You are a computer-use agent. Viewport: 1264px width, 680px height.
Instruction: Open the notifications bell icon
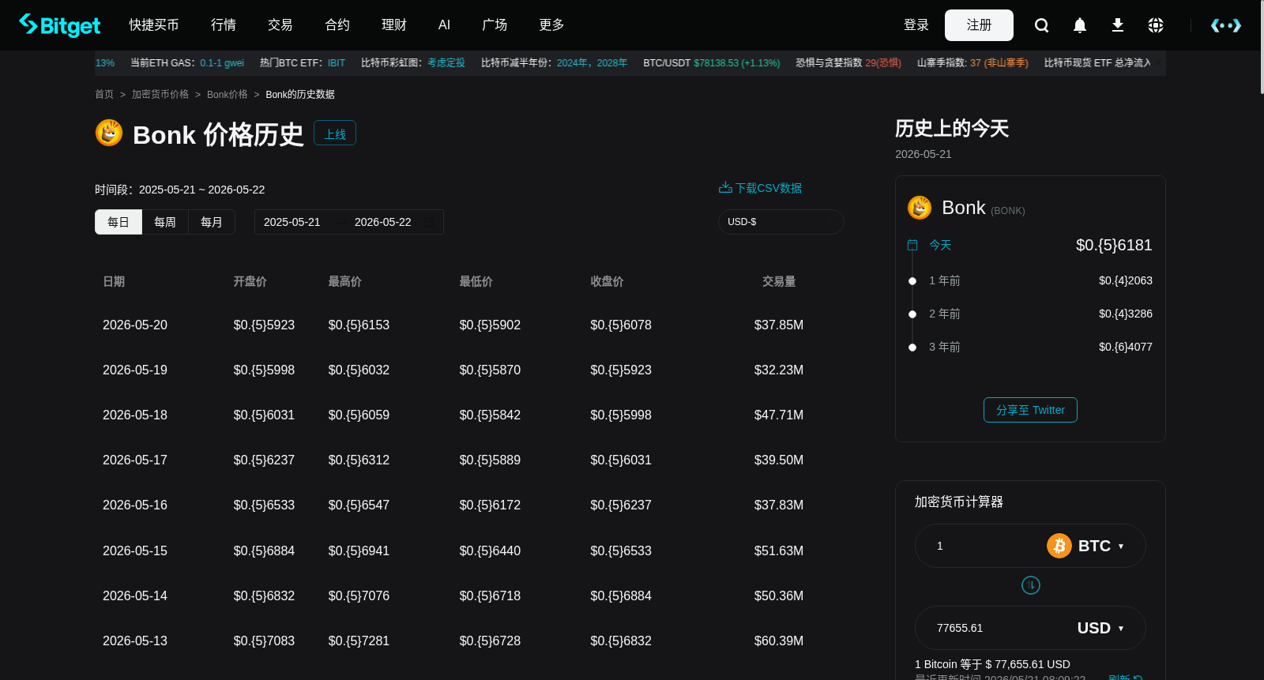[1080, 25]
